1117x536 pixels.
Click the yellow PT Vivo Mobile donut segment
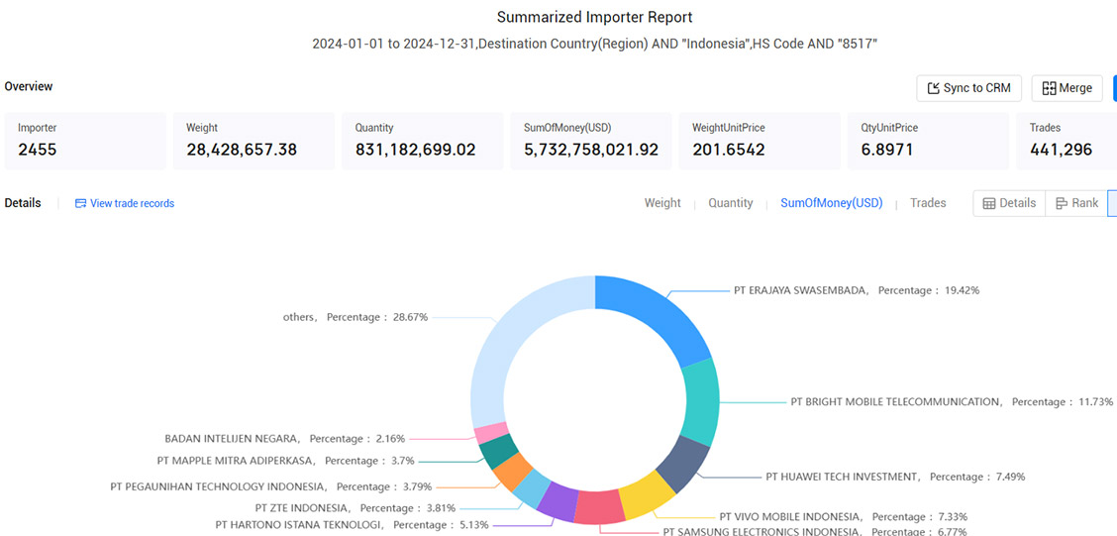(x=645, y=495)
